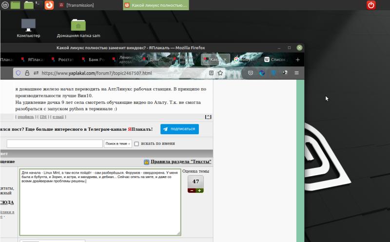Switch to the Банк Ро browser tab
Image resolution: width=390 pixels, height=242 pixels.
93,60
